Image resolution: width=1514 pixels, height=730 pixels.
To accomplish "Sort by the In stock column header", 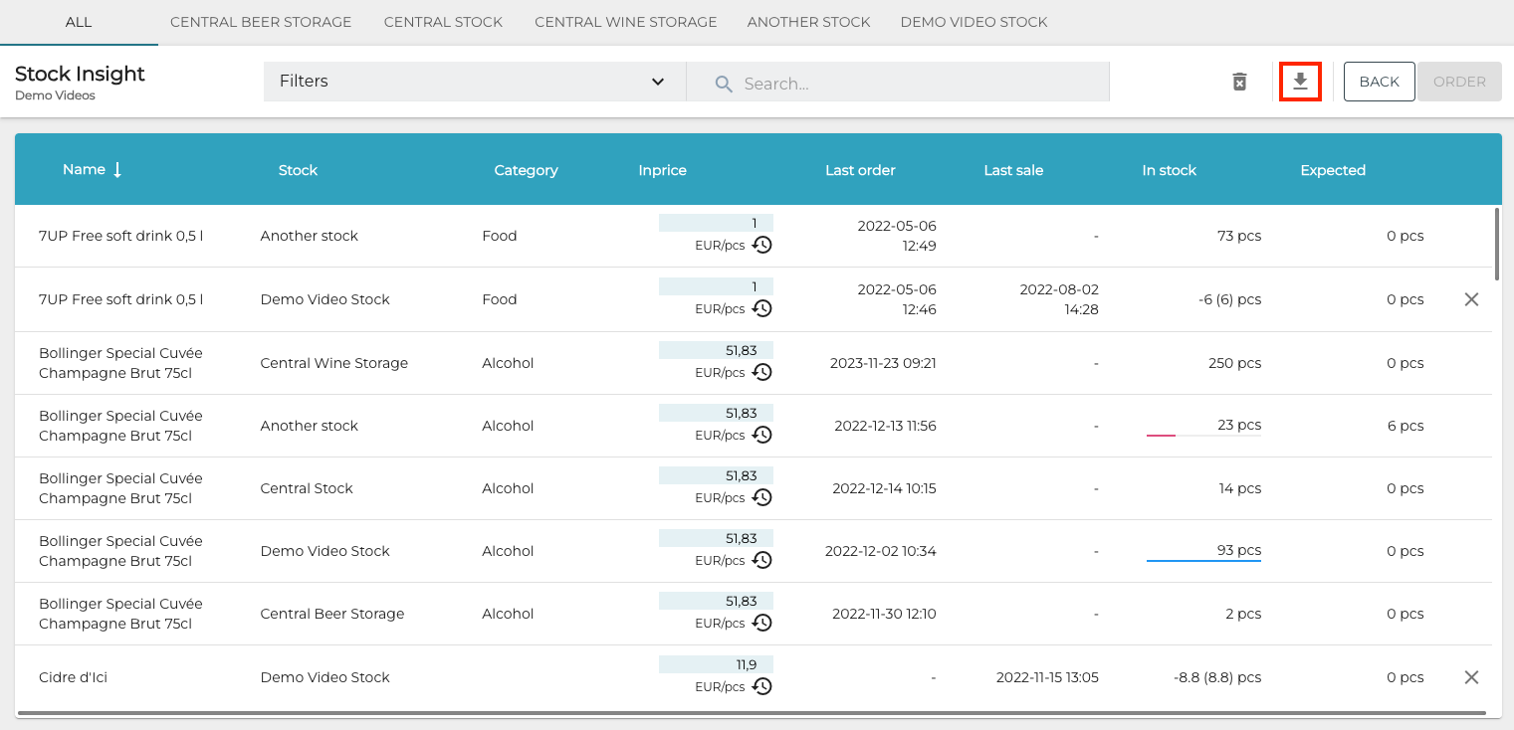I will (x=1169, y=170).
